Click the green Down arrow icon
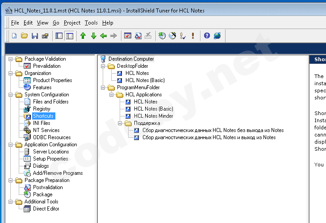 tap(94, 36)
